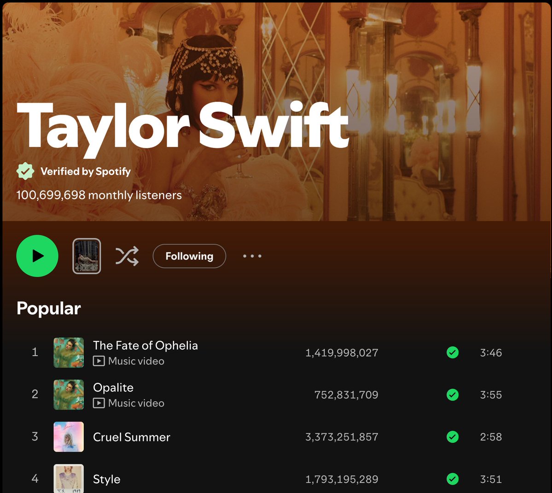This screenshot has height=493, width=552.
Task: Click the Following button
Action: click(189, 256)
